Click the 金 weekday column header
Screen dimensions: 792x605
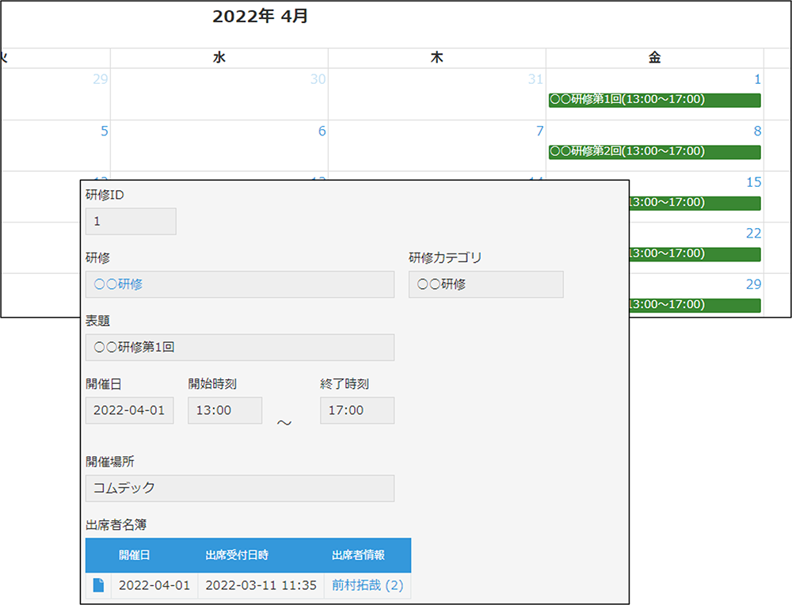point(654,58)
